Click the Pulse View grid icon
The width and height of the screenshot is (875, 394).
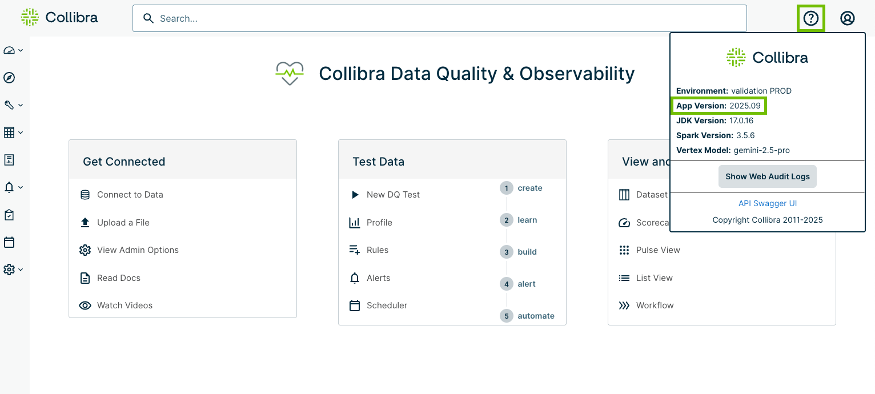click(624, 250)
